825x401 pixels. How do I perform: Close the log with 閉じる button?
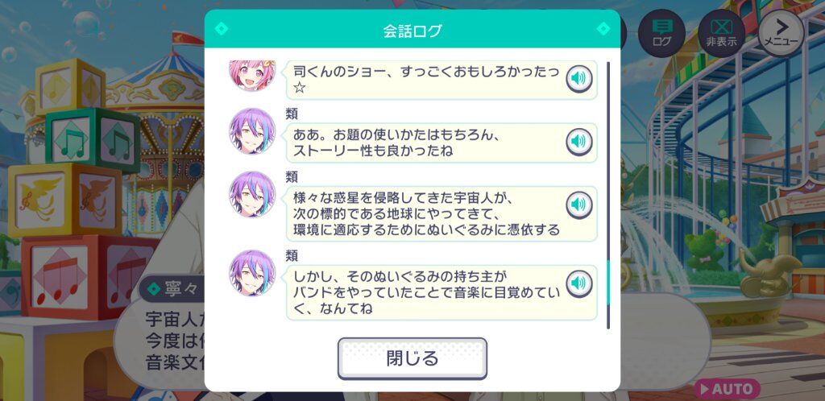[x=412, y=358]
